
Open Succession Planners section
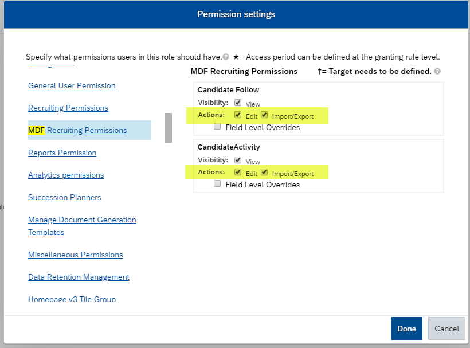point(64,197)
